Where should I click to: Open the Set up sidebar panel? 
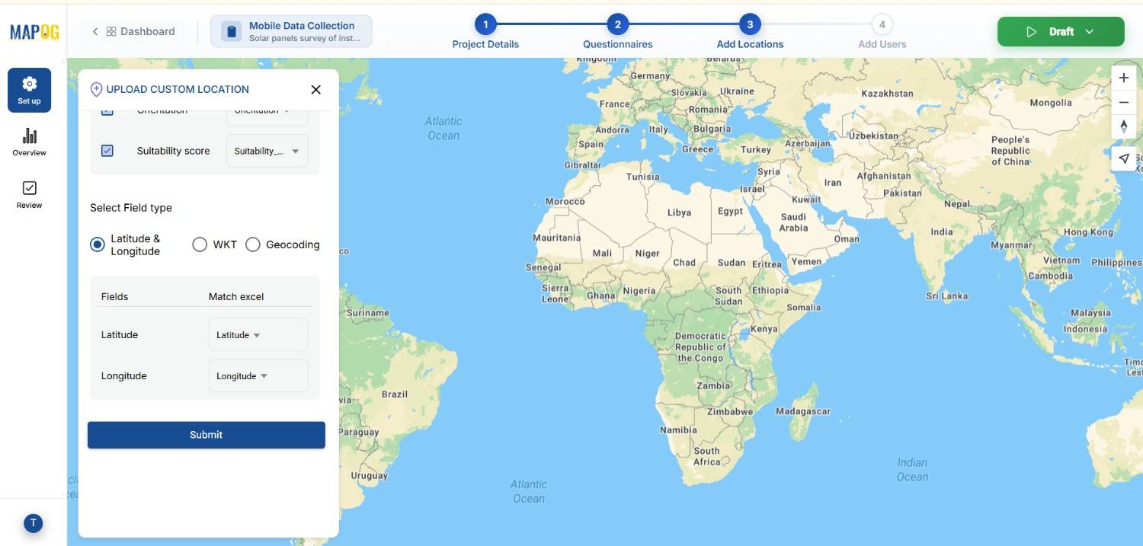(x=30, y=90)
